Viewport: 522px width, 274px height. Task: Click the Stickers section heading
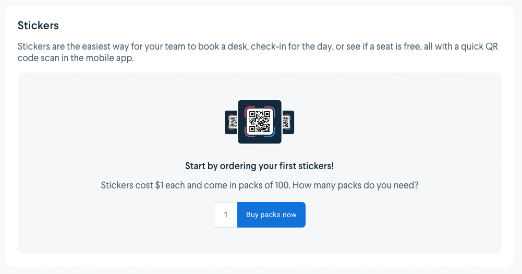[x=38, y=26]
